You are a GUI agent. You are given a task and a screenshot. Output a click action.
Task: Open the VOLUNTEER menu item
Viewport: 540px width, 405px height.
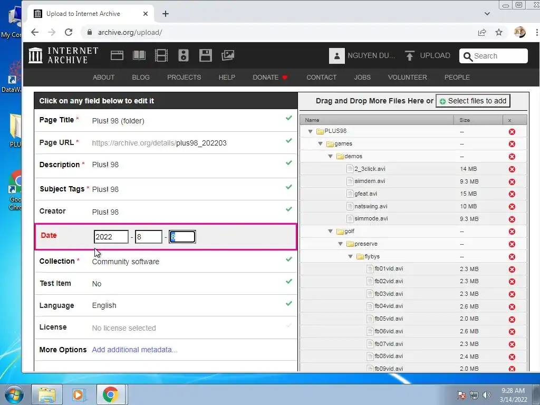click(x=408, y=77)
